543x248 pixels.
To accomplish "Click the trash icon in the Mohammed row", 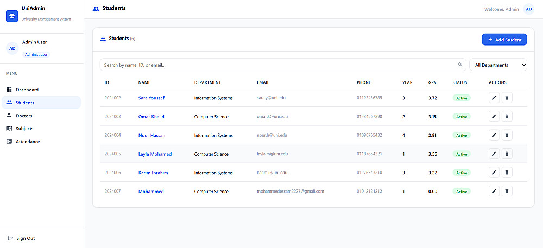I will (x=507, y=191).
